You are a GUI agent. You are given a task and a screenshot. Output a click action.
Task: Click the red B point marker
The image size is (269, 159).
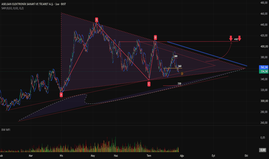(97, 20)
